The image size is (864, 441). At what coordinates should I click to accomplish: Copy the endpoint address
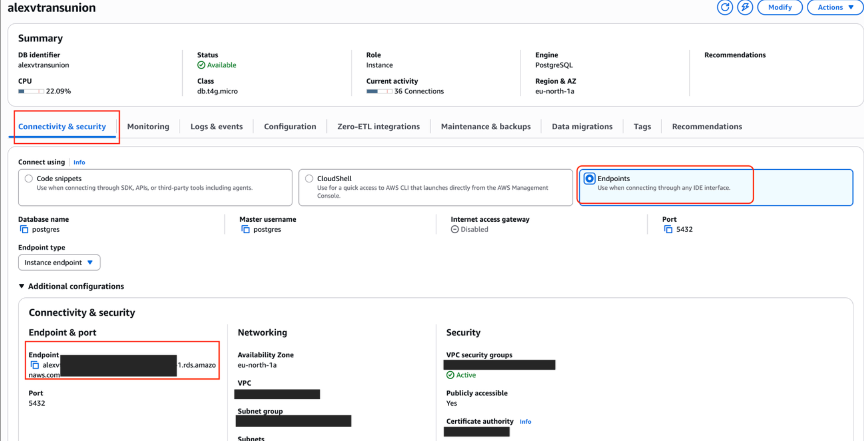tap(34, 365)
